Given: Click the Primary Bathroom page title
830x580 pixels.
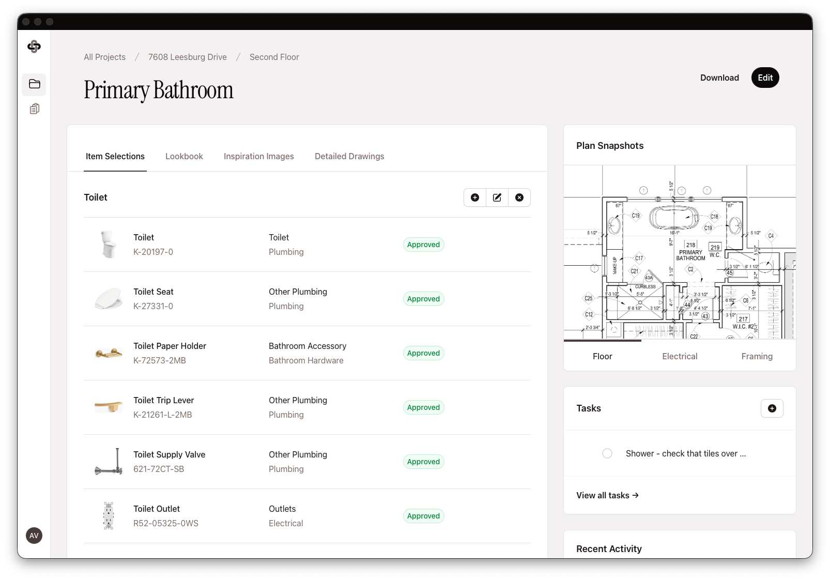Looking at the screenshot, I should pos(159,90).
